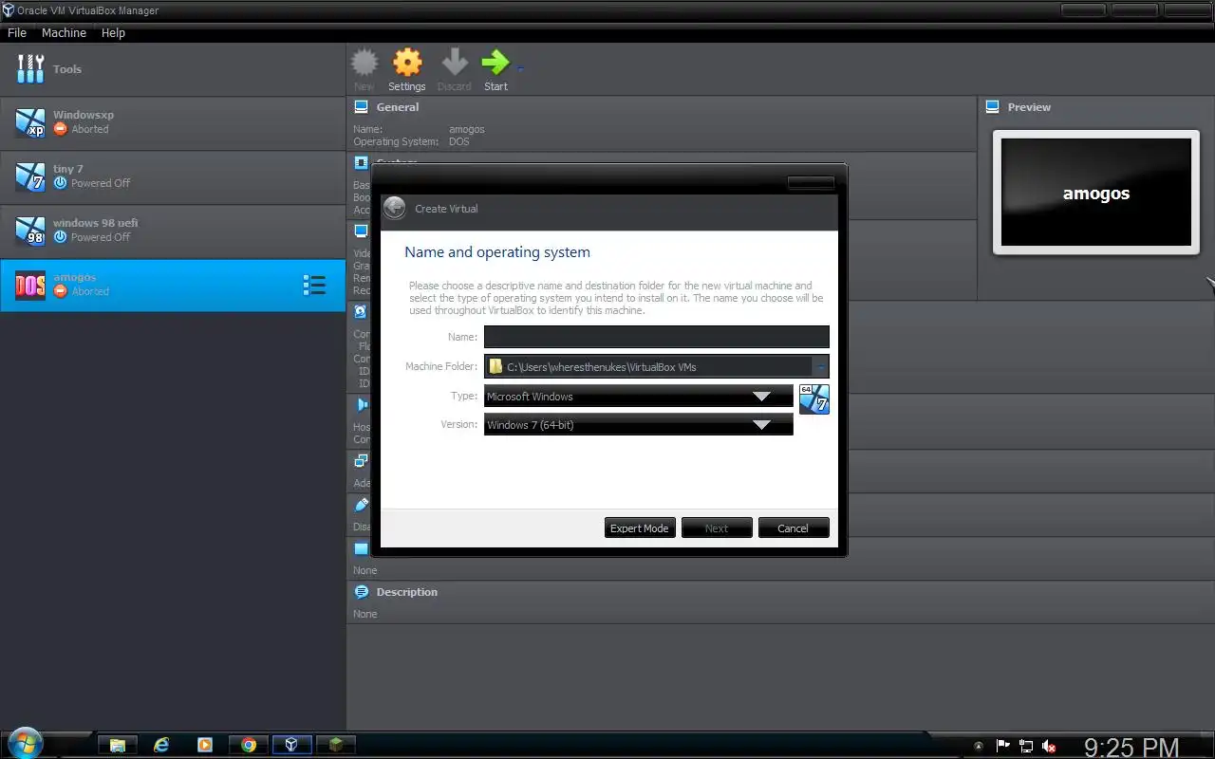Open the Type dropdown Microsoft Windows
This screenshot has height=759, width=1215.
639,397
